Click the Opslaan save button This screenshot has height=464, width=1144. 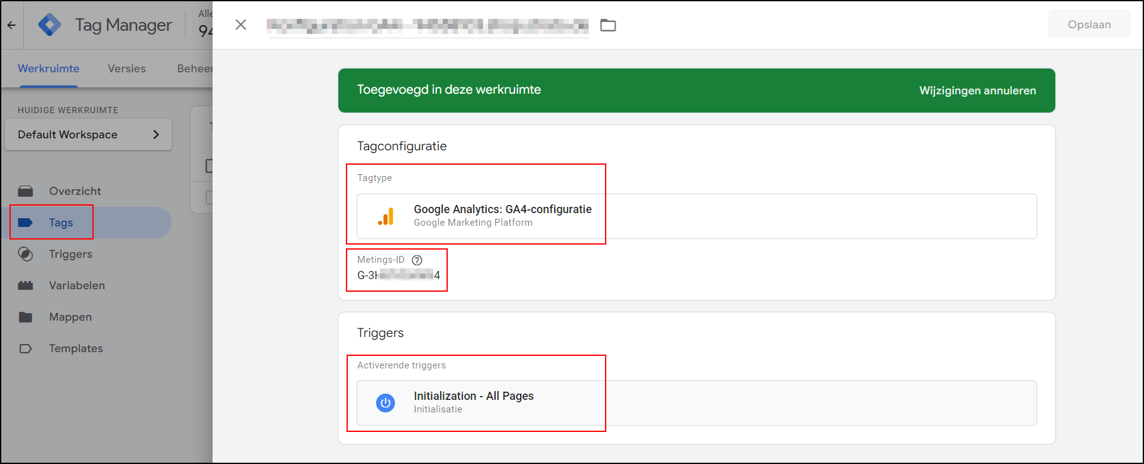point(1089,25)
